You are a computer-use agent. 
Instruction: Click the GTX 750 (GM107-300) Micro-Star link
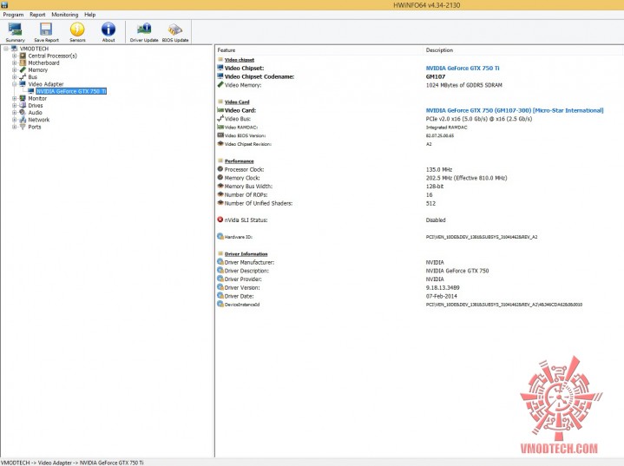[515, 110]
